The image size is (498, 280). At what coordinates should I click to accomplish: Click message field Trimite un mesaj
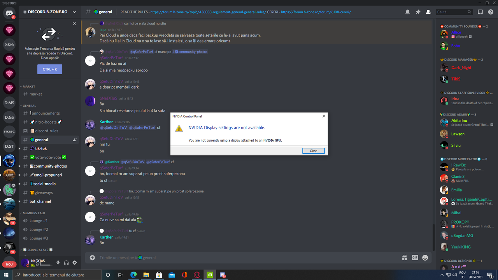click(249, 257)
